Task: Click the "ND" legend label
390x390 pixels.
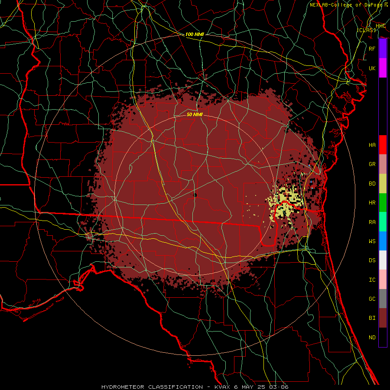Action: (372, 337)
